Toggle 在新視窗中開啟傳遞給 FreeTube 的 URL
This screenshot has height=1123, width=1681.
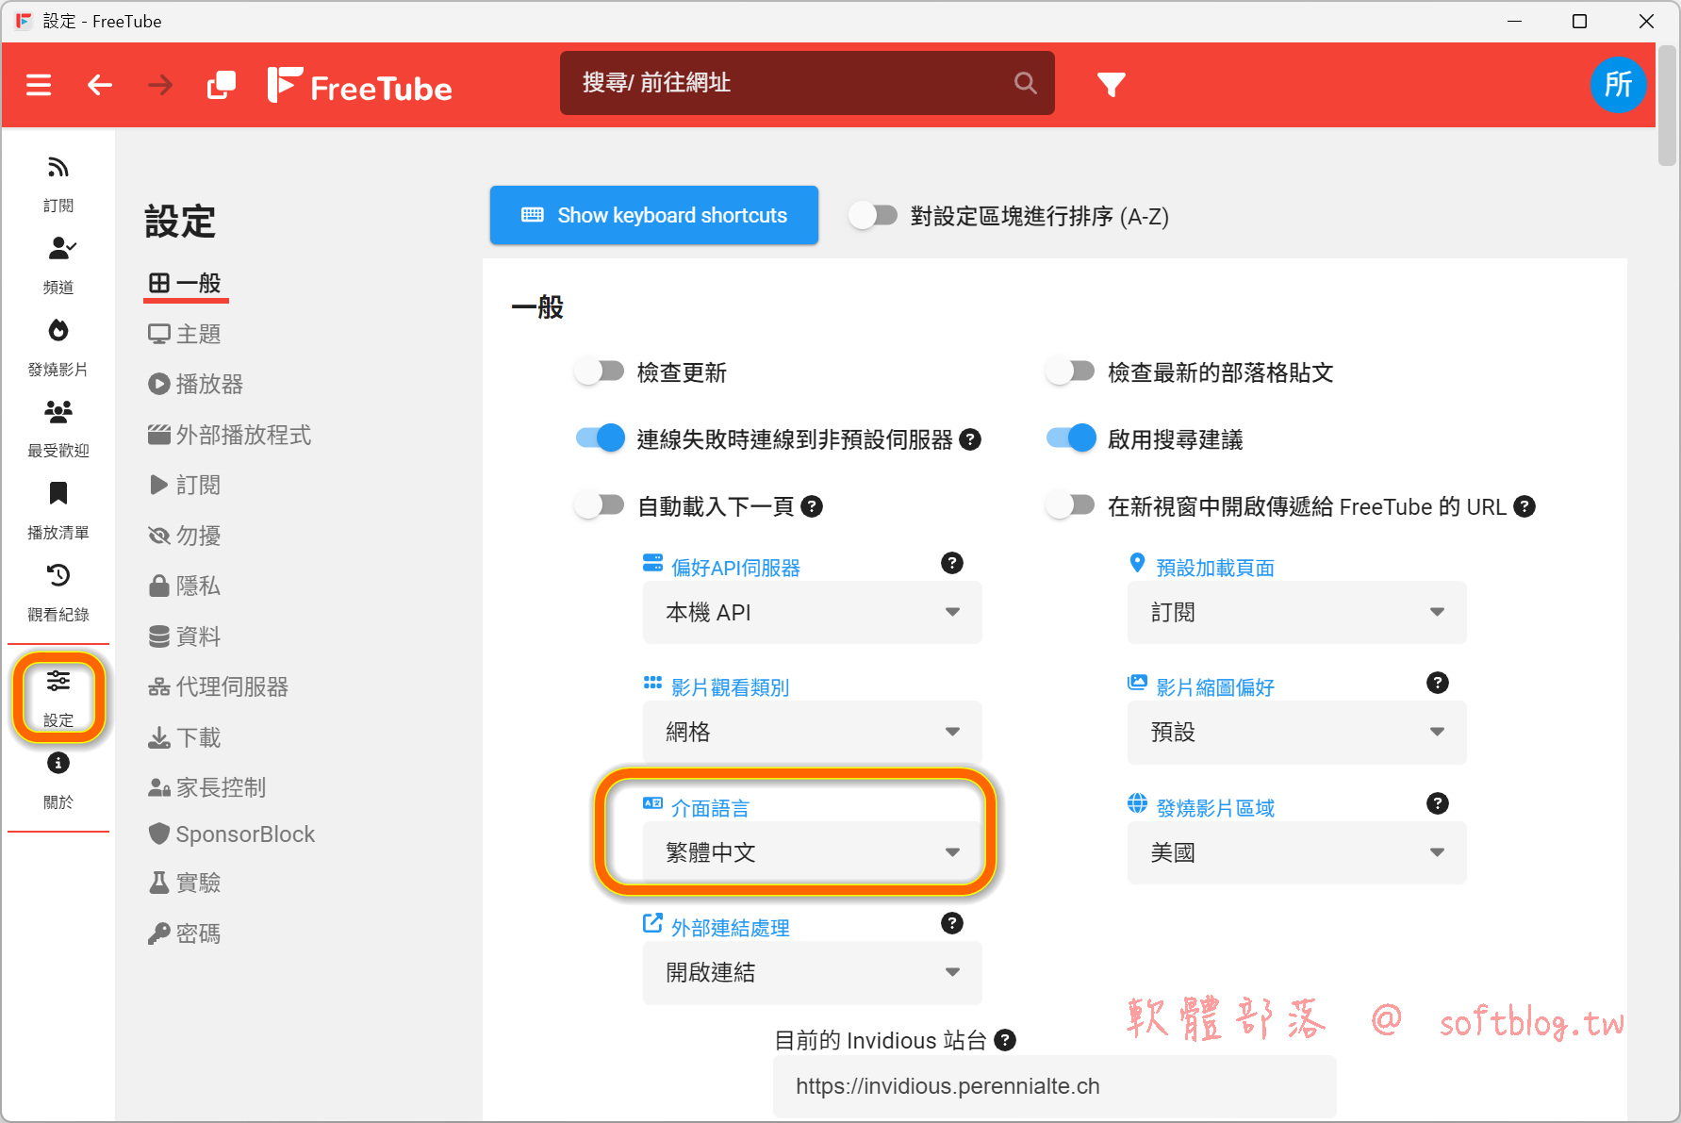point(1070,506)
